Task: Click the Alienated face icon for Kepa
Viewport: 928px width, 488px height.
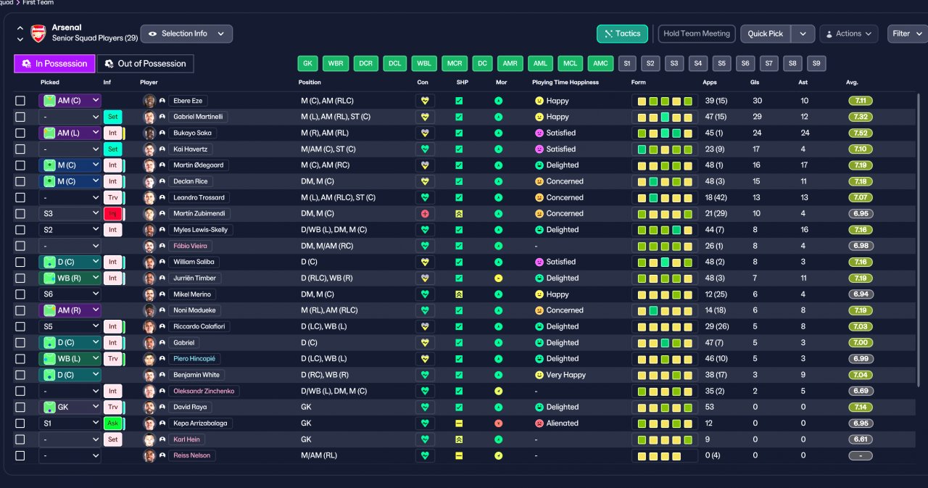Action: click(539, 423)
